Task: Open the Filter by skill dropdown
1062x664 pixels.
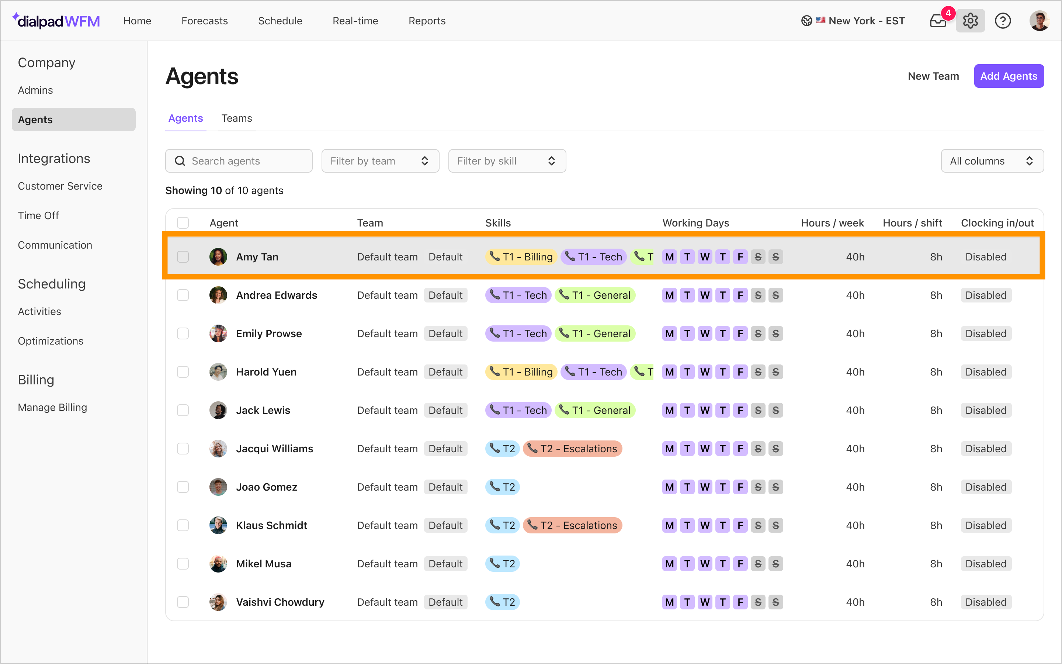Action: (507, 161)
